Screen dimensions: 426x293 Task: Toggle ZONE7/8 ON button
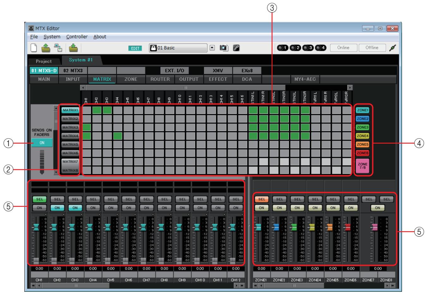tap(378, 208)
